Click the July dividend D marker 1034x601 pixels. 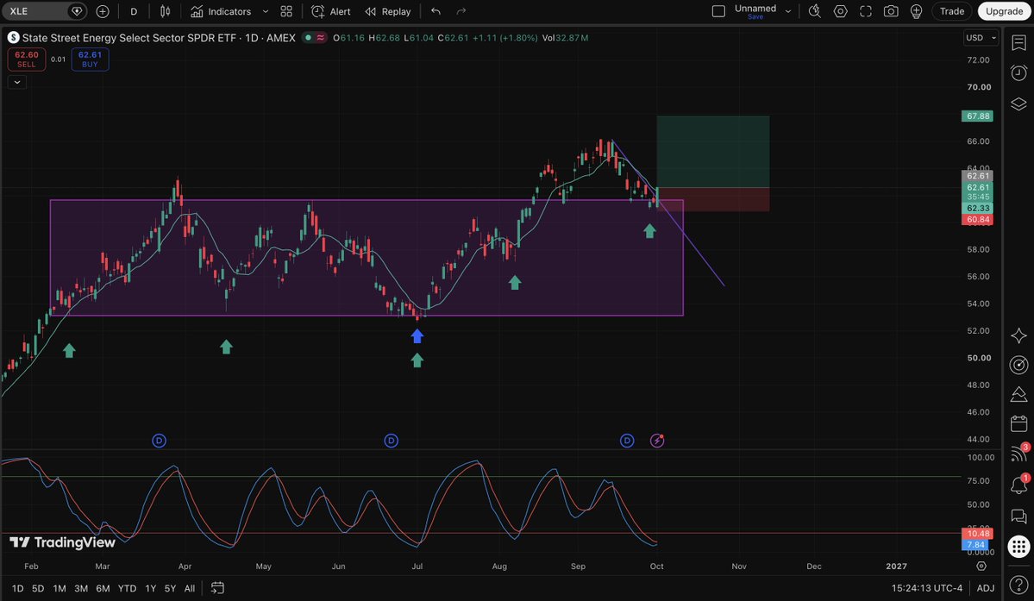(x=391, y=441)
